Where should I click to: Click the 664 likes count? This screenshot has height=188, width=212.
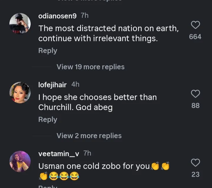point(195,37)
